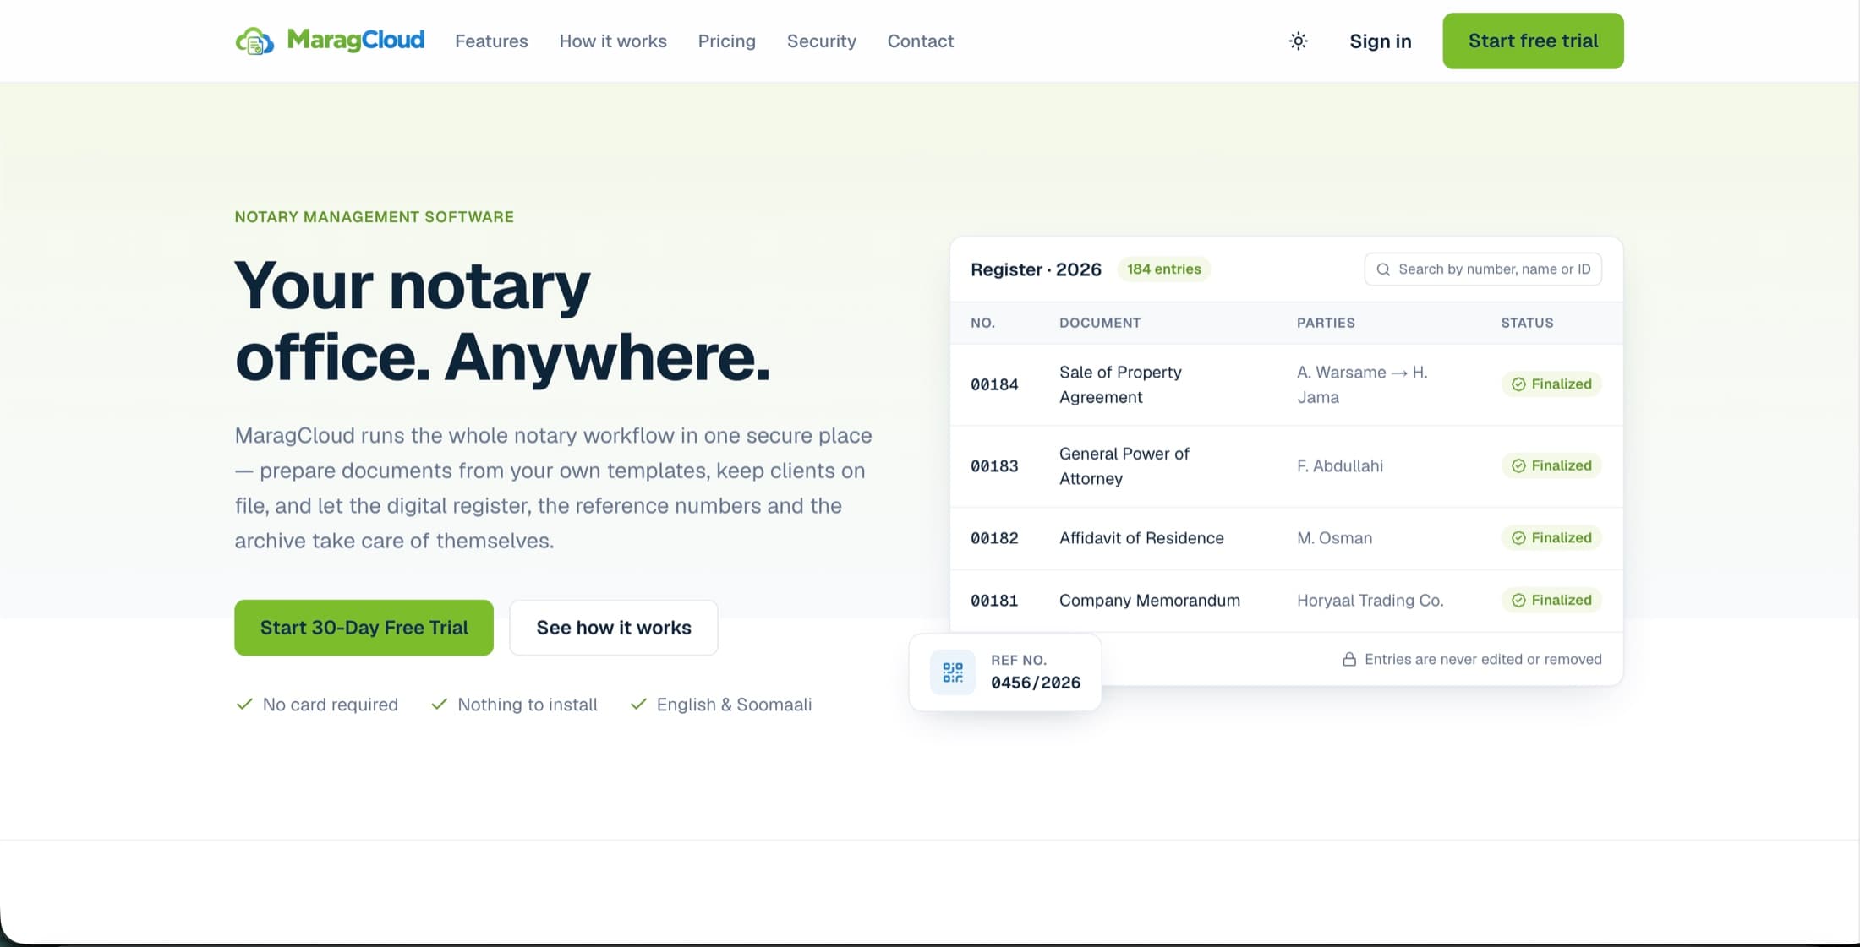Go to the Pricing nav item

[x=727, y=41]
